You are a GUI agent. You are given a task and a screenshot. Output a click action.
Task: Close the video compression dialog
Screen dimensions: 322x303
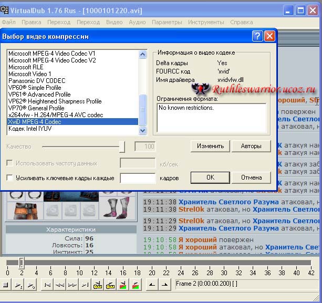pos(269,36)
